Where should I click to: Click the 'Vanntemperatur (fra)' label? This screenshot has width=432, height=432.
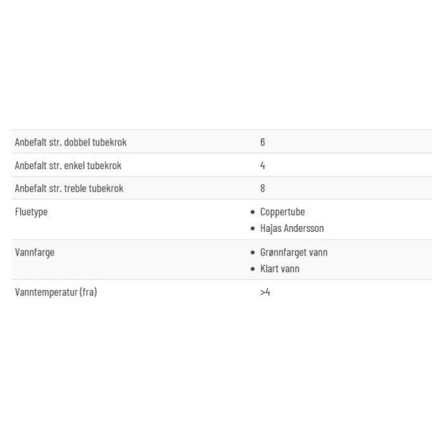(56, 292)
